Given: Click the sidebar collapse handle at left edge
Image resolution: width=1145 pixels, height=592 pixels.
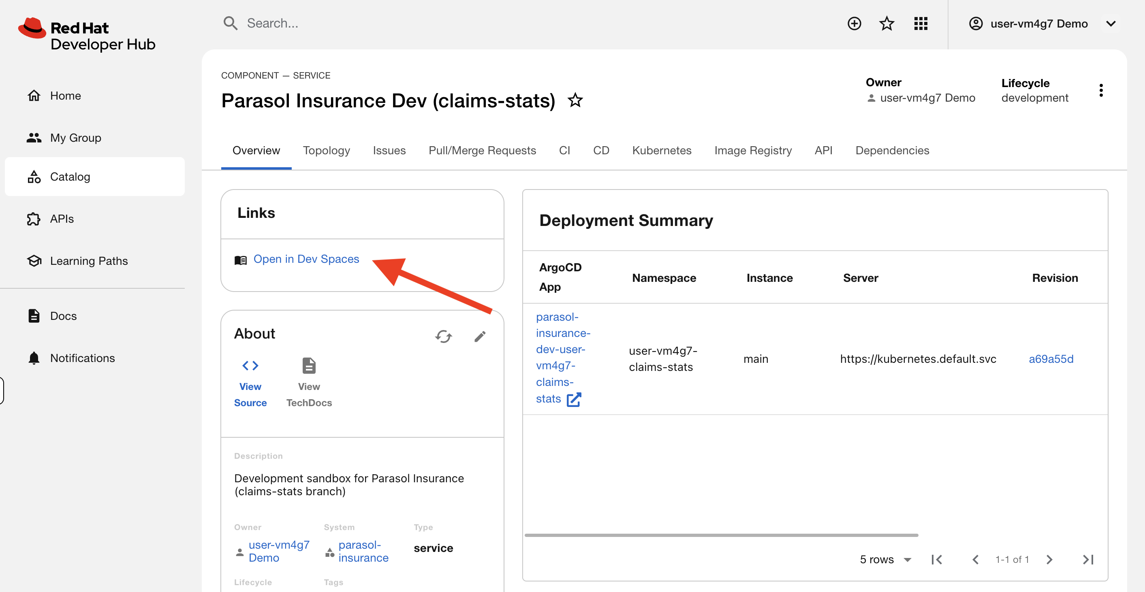Looking at the screenshot, I should 2,390.
